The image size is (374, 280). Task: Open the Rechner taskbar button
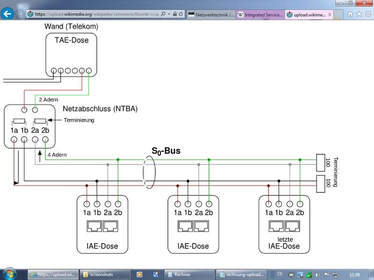click(x=190, y=274)
